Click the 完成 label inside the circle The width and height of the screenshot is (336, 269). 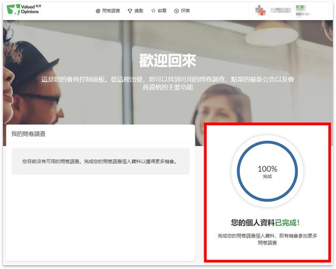coord(267,177)
